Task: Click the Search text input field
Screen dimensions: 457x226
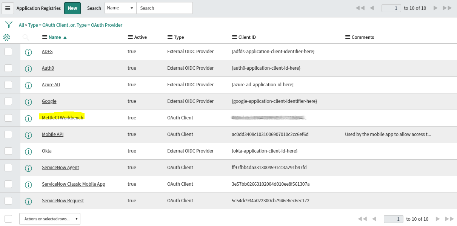Action: [x=164, y=8]
